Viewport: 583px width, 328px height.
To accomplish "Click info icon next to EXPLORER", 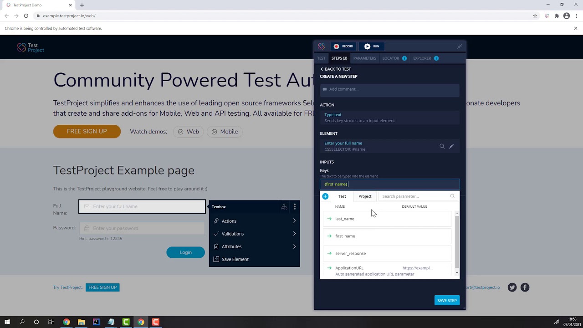I will (x=436, y=58).
